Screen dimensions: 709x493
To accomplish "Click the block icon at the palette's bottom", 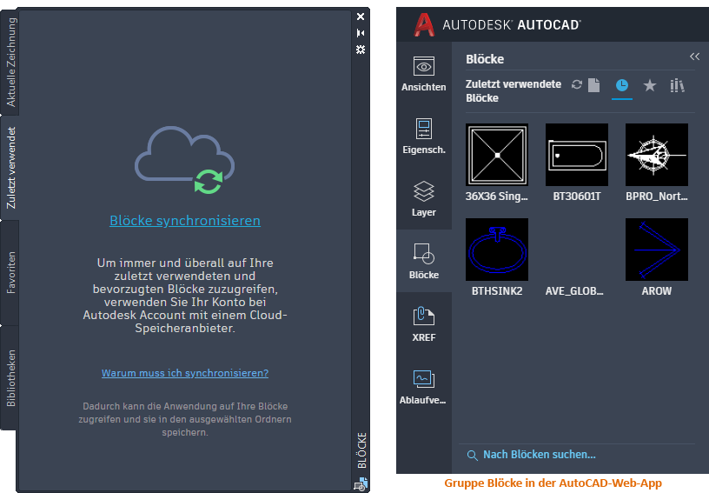I will [x=361, y=484].
